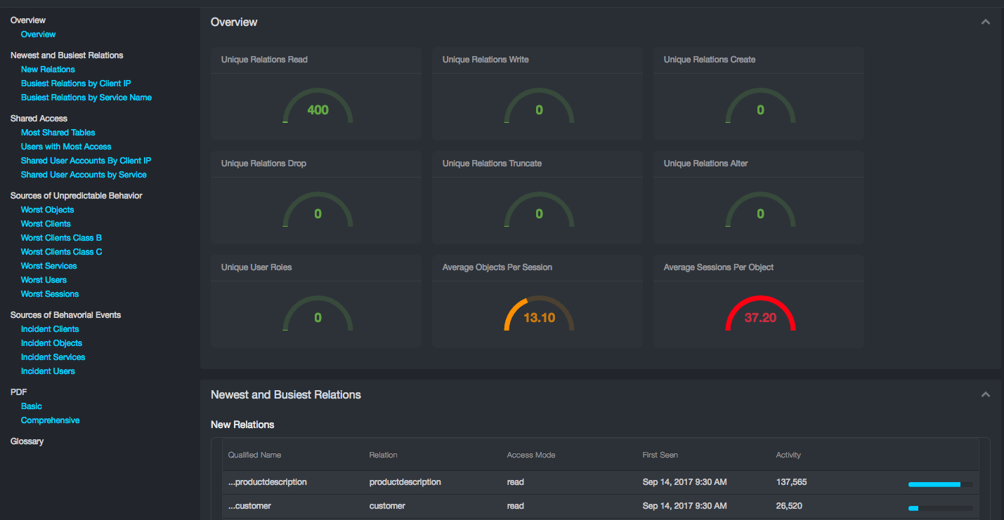Screen dimensions: 1004x520
Task: Click the red Average Sessions Per Object gauge
Action: pos(760,315)
